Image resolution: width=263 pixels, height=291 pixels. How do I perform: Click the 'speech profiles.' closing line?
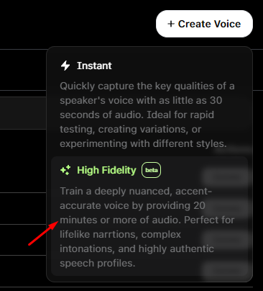[x=98, y=264]
